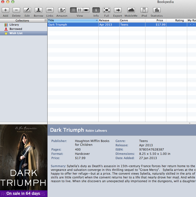The height and width of the screenshot is (197, 196).
Task: Click the $17.99 price cell
Action: click(156, 25)
